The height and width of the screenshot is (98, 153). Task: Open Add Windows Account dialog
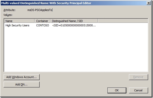(21, 77)
